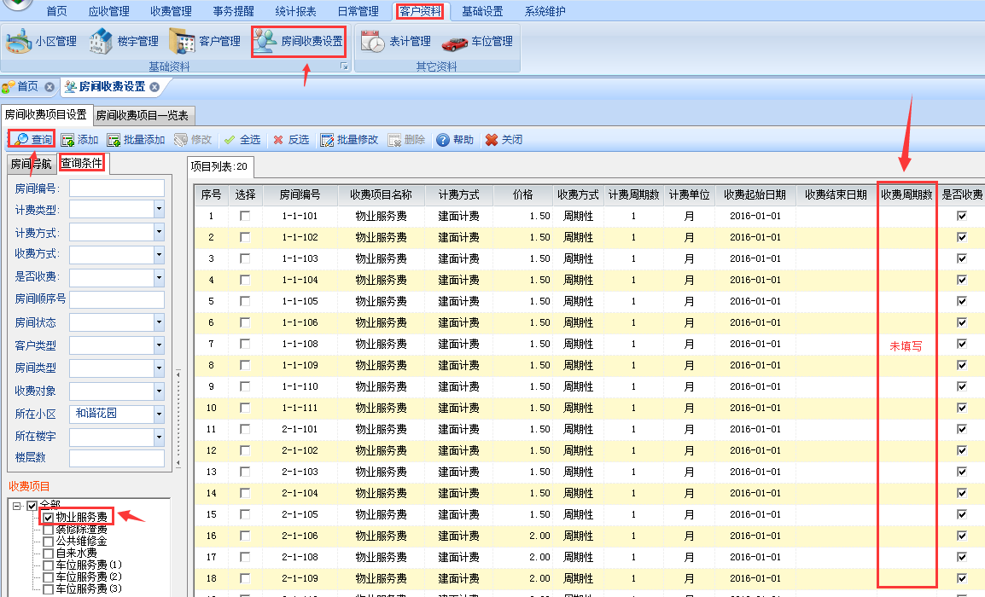Tick the select checkbox for room 1-1-101
The width and height of the screenshot is (985, 597).
tap(245, 216)
